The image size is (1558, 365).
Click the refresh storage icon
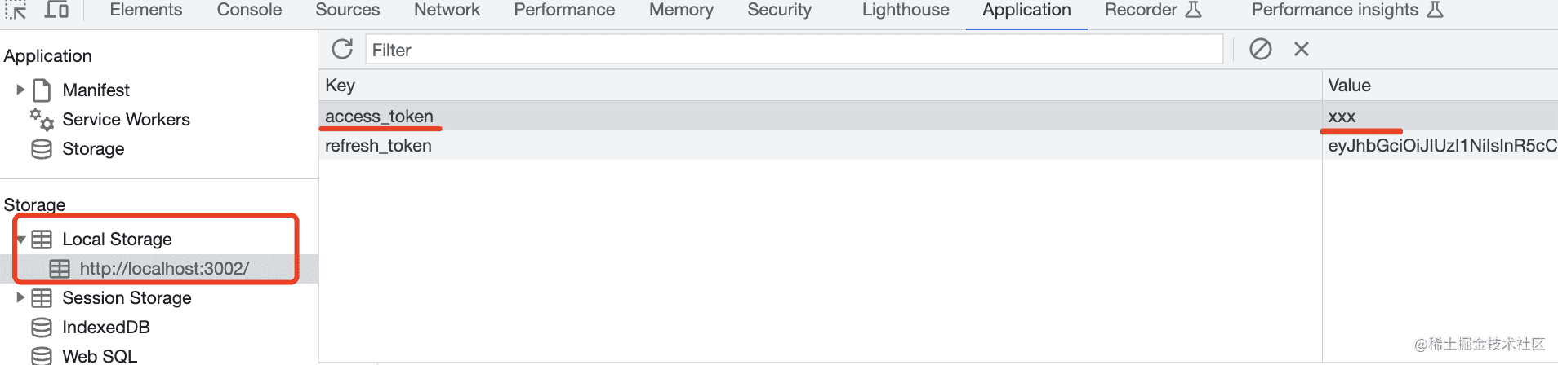tap(342, 50)
